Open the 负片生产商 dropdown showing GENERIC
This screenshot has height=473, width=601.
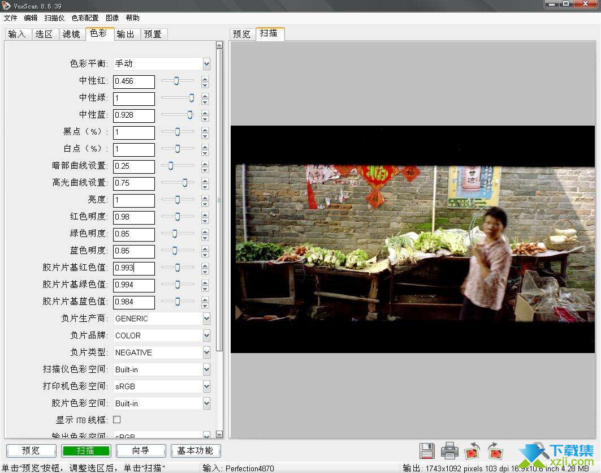tap(161, 319)
